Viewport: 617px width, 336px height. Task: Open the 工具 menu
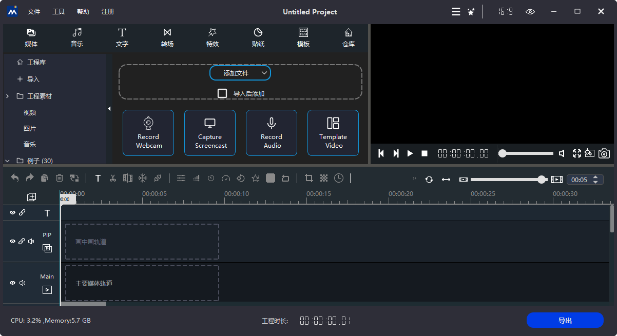(58, 11)
